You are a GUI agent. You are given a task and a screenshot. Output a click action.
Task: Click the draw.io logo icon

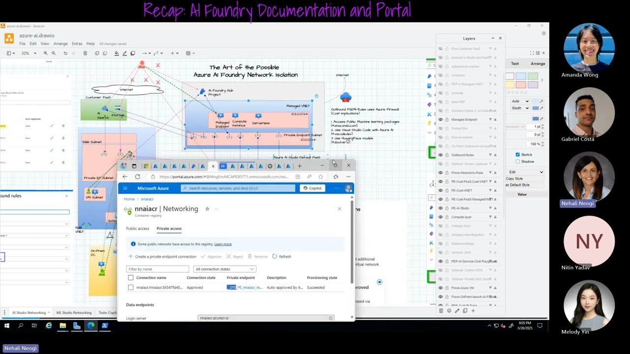[x=9, y=38]
